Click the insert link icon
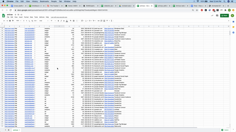Viewport: 236px width, 132px height. click(99, 21)
